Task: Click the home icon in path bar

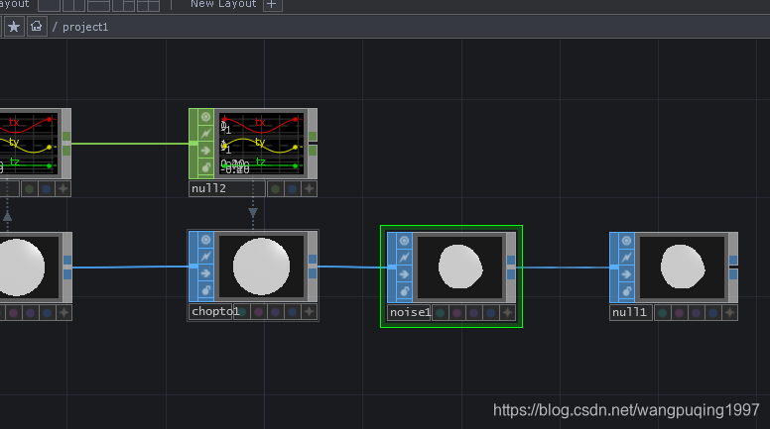Action: pyautogui.click(x=37, y=27)
